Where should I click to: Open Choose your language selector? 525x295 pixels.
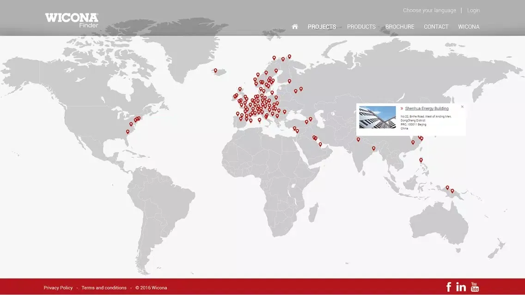430,10
